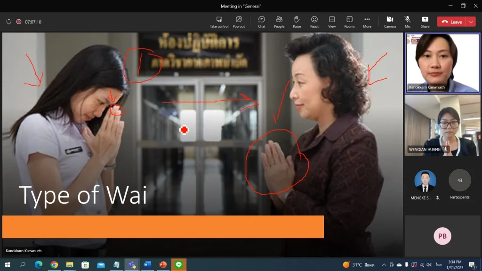482x271 pixels.
Task: Unmute the Mic
Action: coord(408,22)
